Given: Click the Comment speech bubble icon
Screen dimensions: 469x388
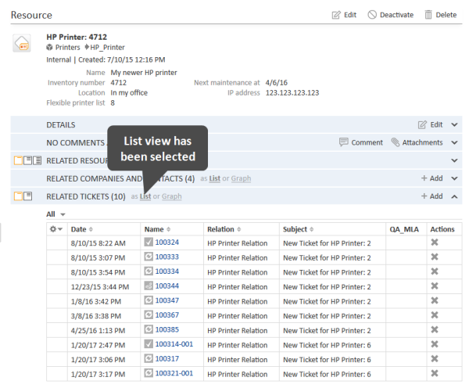Looking at the screenshot, I should coord(344,142).
